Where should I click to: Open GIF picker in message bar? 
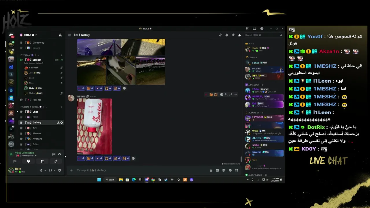(x=217, y=170)
